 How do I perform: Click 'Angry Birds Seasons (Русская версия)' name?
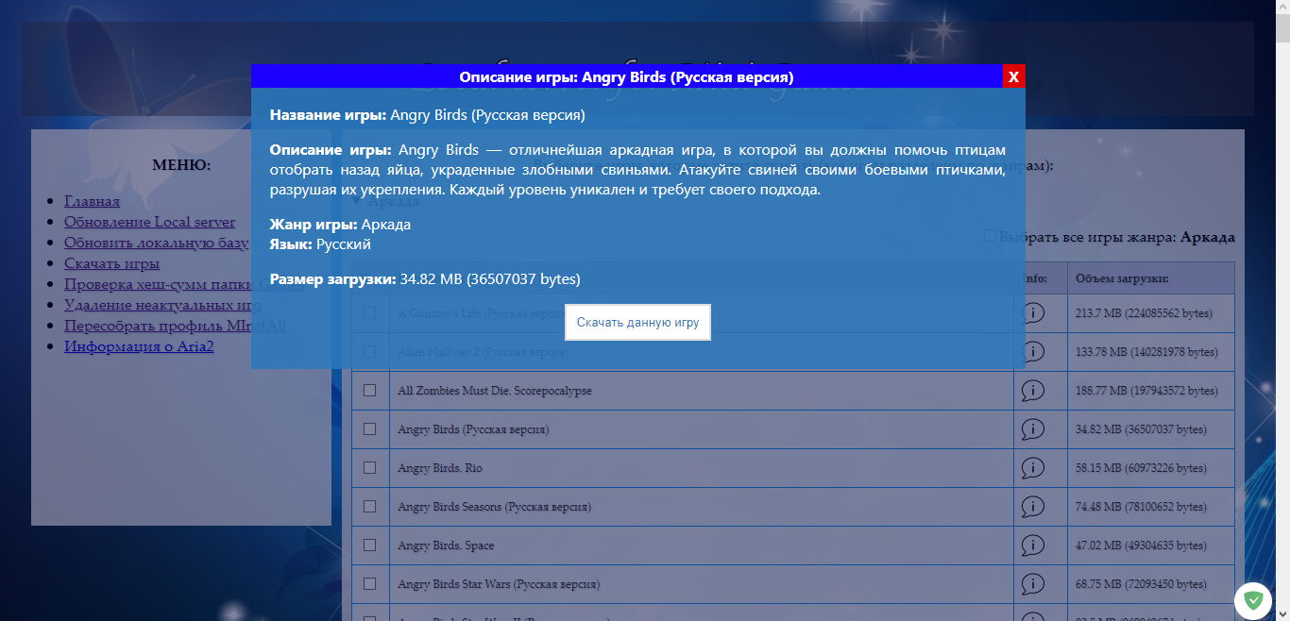click(495, 507)
